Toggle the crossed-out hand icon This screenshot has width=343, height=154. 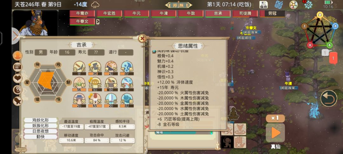coord(240,142)
